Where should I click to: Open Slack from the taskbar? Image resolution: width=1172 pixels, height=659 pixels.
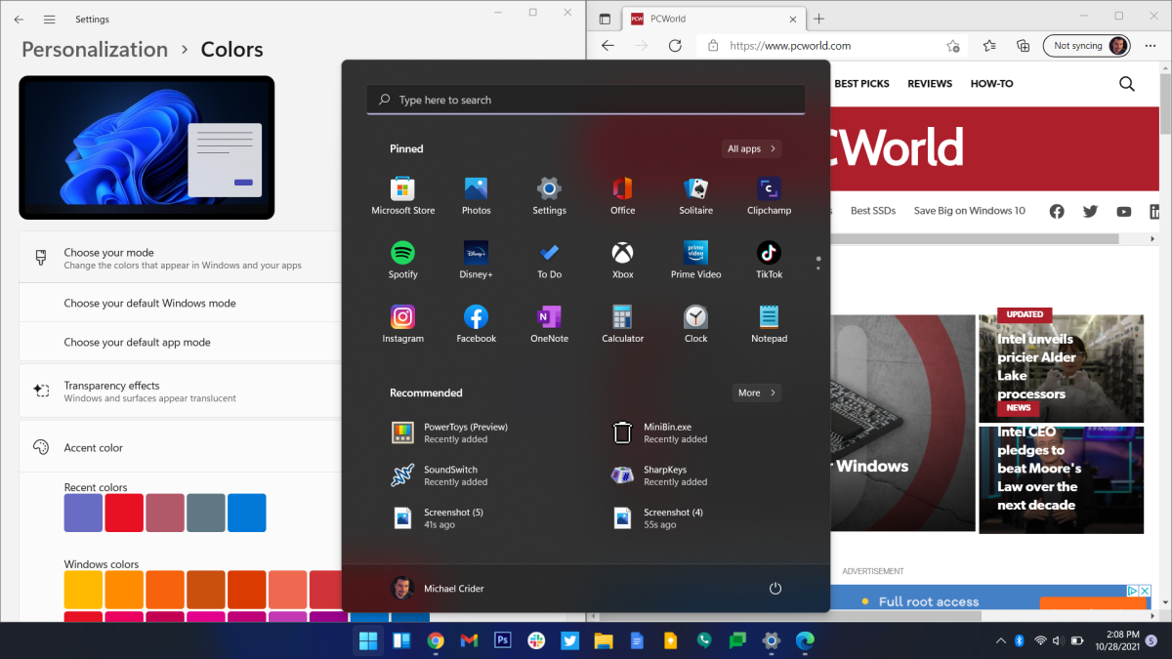coord(535,640)
